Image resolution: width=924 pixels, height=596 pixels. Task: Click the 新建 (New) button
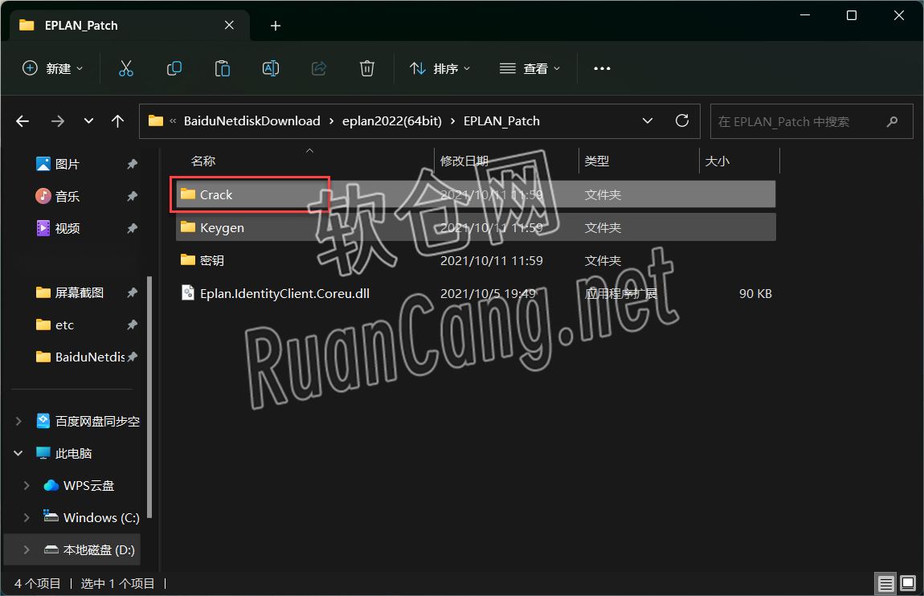tap(52, 68)
